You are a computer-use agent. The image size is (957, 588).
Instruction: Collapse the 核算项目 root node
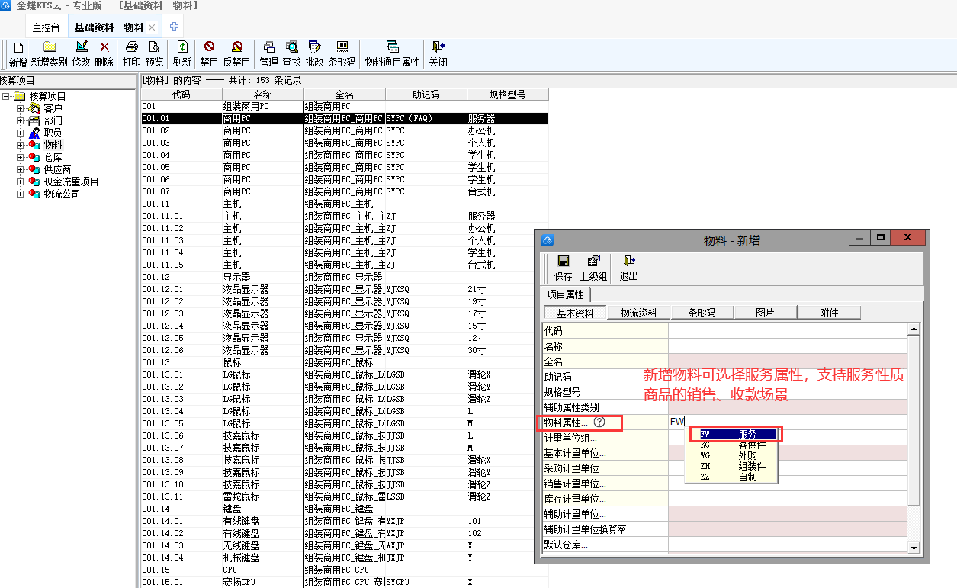7,97
